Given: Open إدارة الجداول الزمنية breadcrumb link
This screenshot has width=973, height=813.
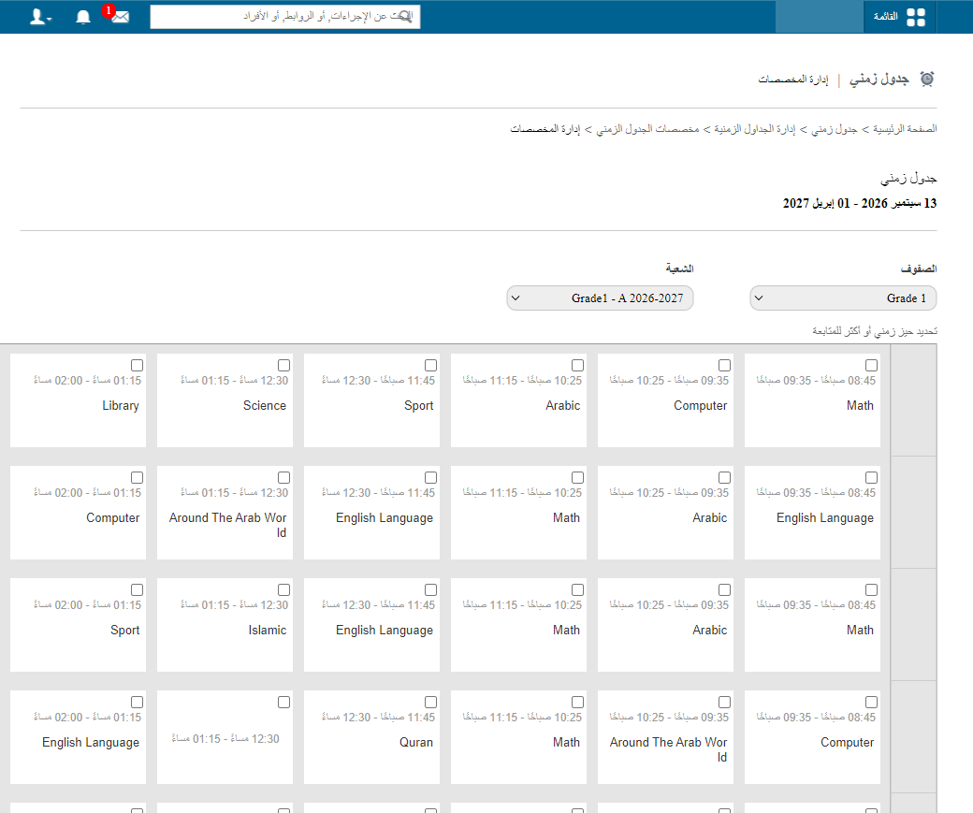Looking at the screenshot, I should 755,129.
